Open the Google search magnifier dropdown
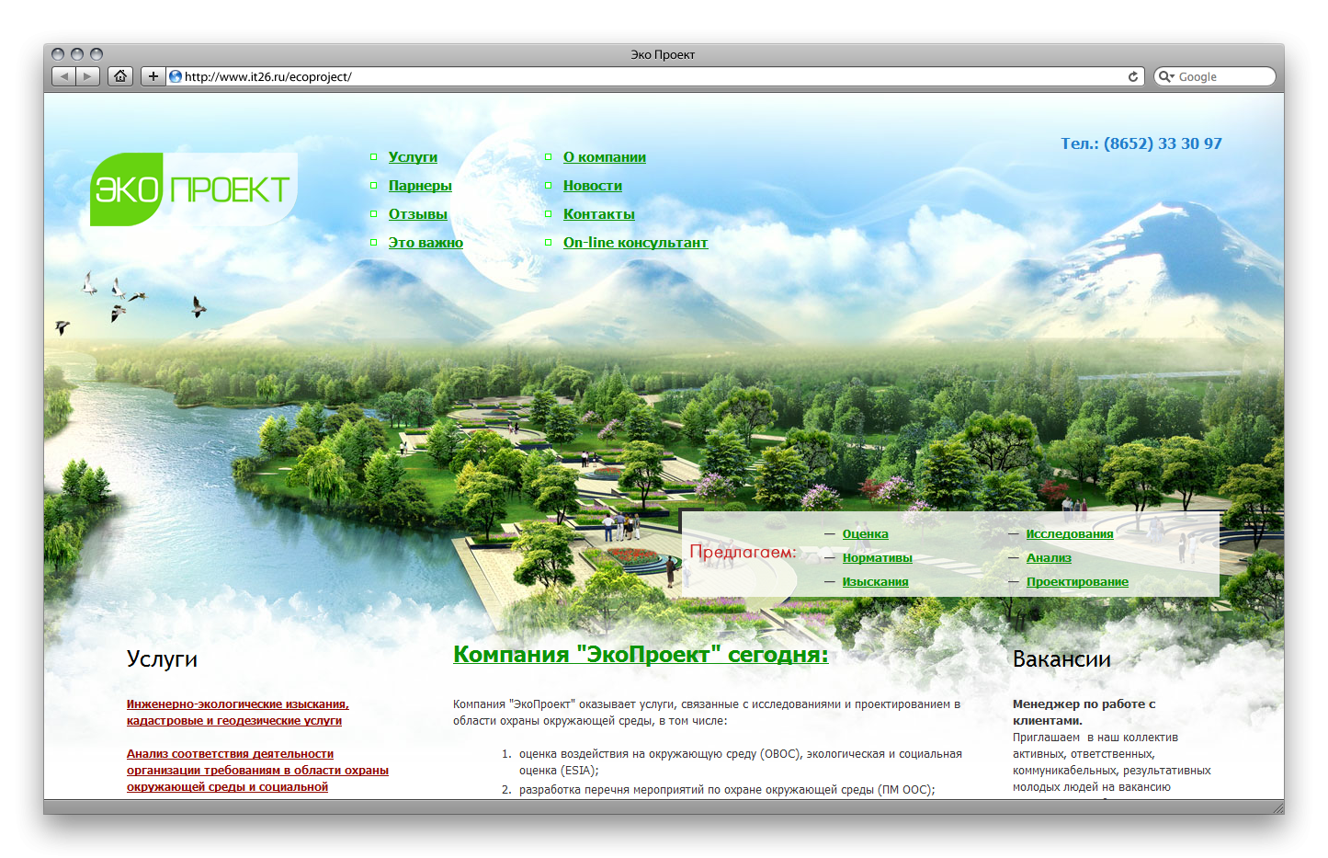Viewport: 1328px width, 858px height. 1166,76
